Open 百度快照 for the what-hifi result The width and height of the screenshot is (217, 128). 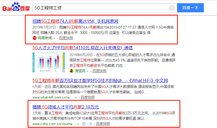click(x=88, y=98)
